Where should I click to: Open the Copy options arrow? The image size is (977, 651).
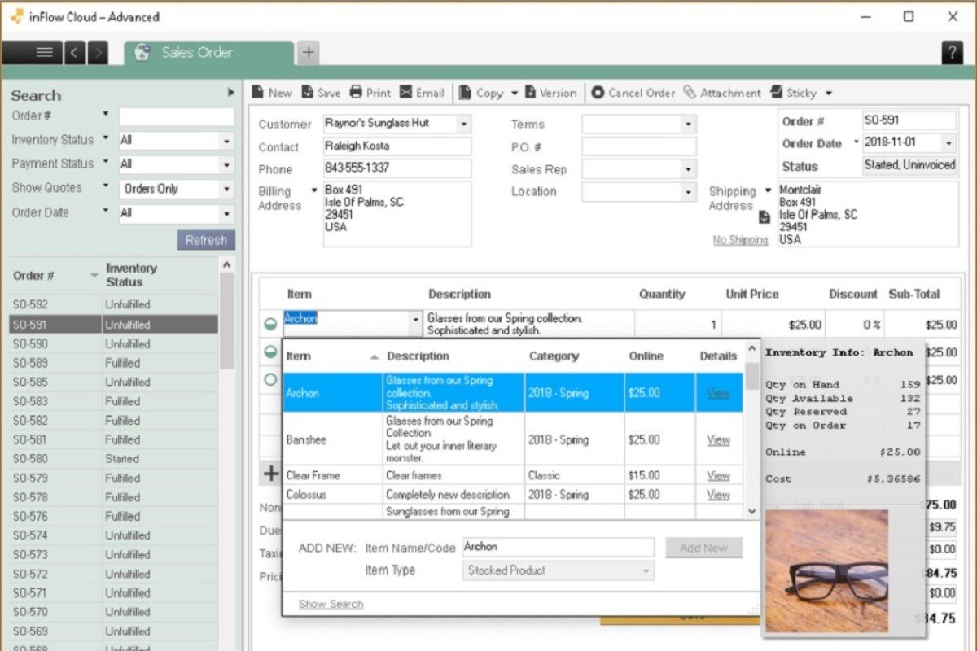(x=515, y=93)
